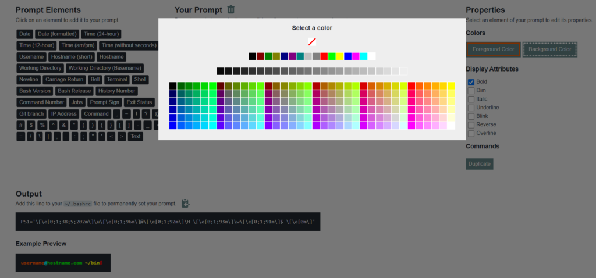This screenshot has width=596, height=278.
Task: Add Working Directory (Basename) element
Action: (x=105, y=69)
